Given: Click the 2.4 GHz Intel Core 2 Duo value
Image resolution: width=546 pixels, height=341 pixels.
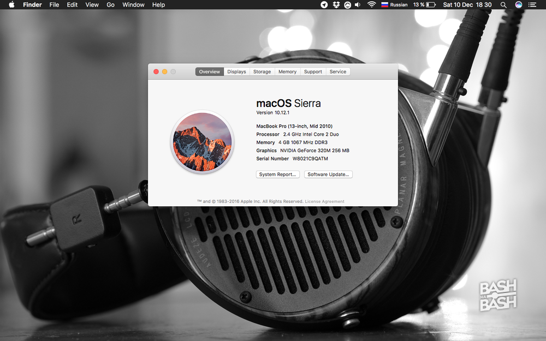Looking at the screenshot, I should 311,134.
